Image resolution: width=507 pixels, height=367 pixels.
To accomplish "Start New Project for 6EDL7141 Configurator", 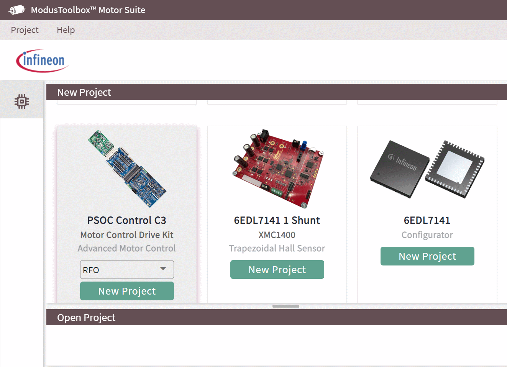I will (x=427, y=256).
